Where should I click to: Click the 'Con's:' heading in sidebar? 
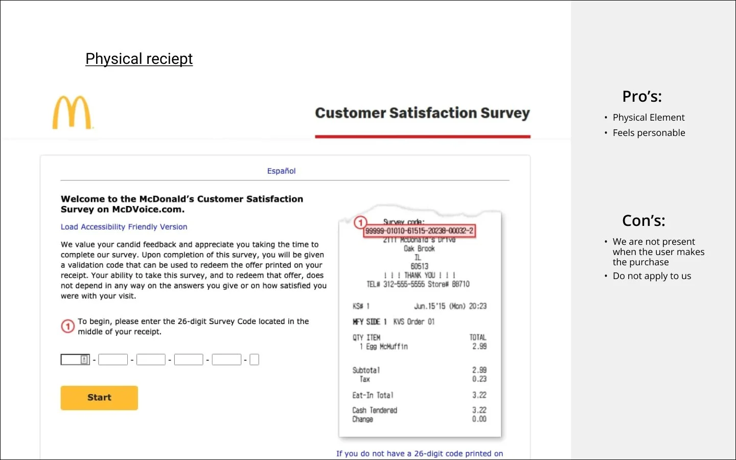[643, 220]
